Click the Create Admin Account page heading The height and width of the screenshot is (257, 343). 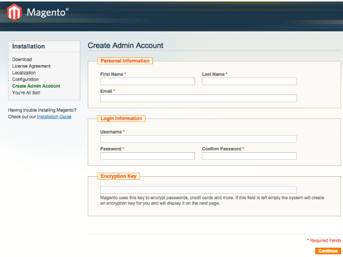pos(125,46)
